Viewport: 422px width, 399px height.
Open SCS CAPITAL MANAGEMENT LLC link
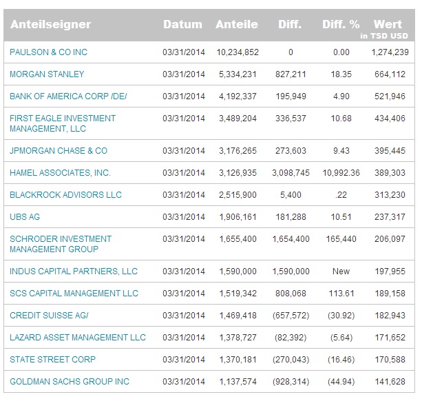pyautogui.click(x=74, y=294)
